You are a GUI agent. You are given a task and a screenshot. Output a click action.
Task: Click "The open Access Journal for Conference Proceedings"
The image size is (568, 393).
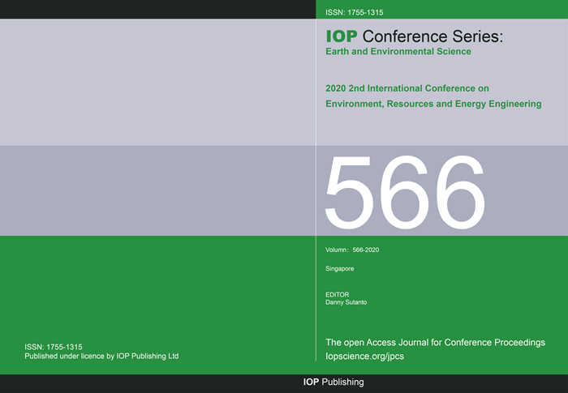click(435, 343)
